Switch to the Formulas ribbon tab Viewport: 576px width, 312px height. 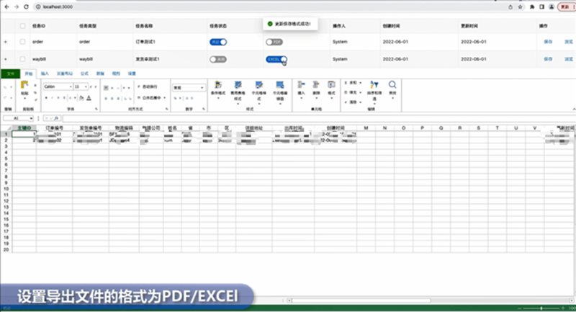(84, 73)
